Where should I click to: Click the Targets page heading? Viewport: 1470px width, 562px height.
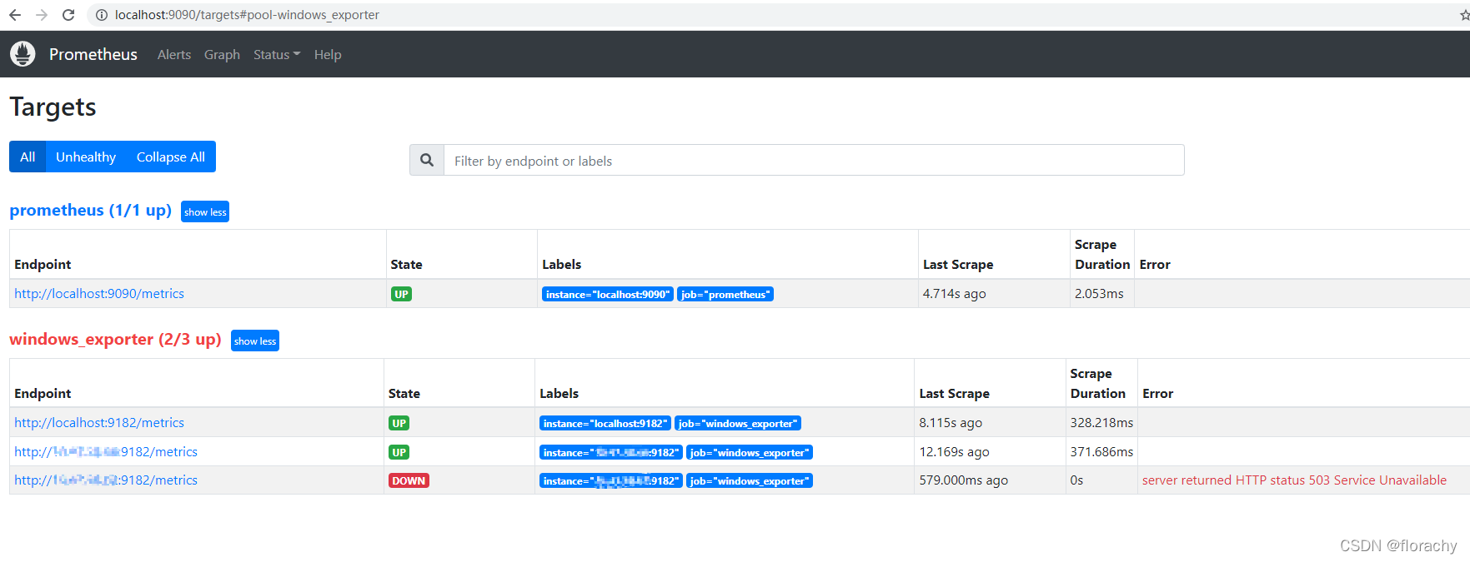coord(53,107)
